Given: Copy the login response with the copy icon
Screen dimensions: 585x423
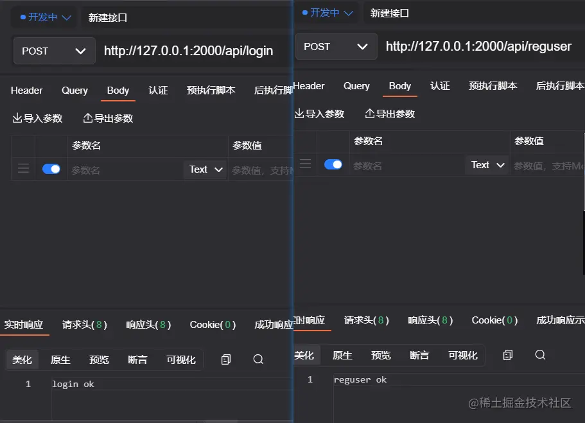Looking at the screenshot, I should pyautogui.click(x=226, y=359).
